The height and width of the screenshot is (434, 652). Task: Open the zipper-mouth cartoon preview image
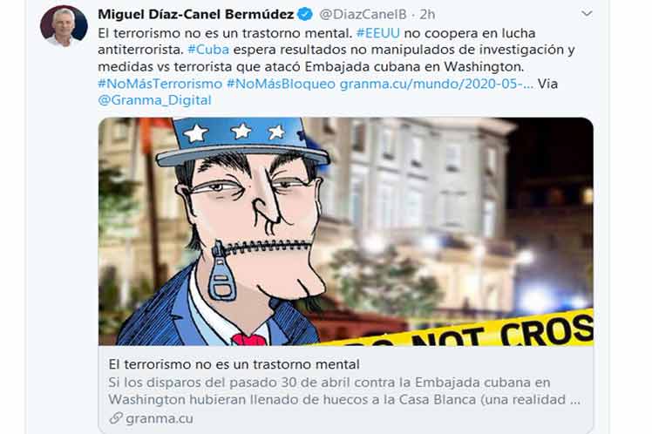coord(345,232)
